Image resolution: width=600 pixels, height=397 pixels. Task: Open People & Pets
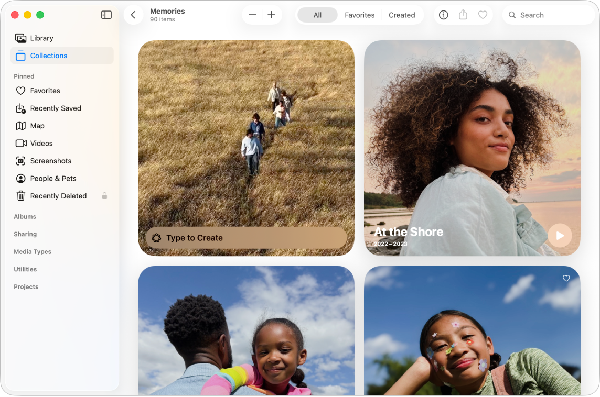[52, 178]
